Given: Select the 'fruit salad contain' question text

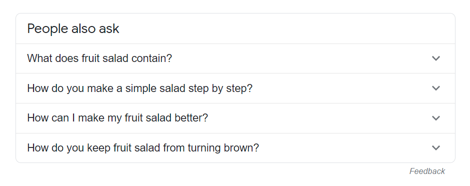Looking at the screenshot, I should click(99, 58).
